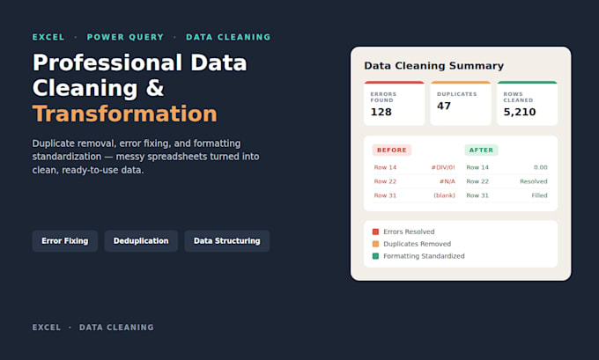
Task: Click the green Formatting Standardized legend square
Action: click(x=375, y=256)
